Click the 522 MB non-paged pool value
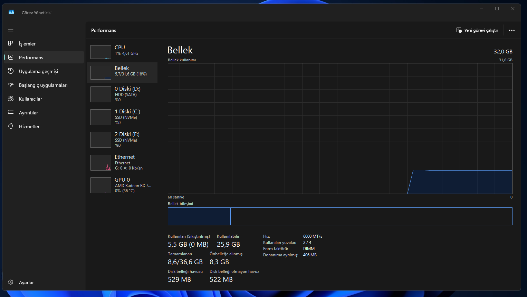 pos(221,279)
